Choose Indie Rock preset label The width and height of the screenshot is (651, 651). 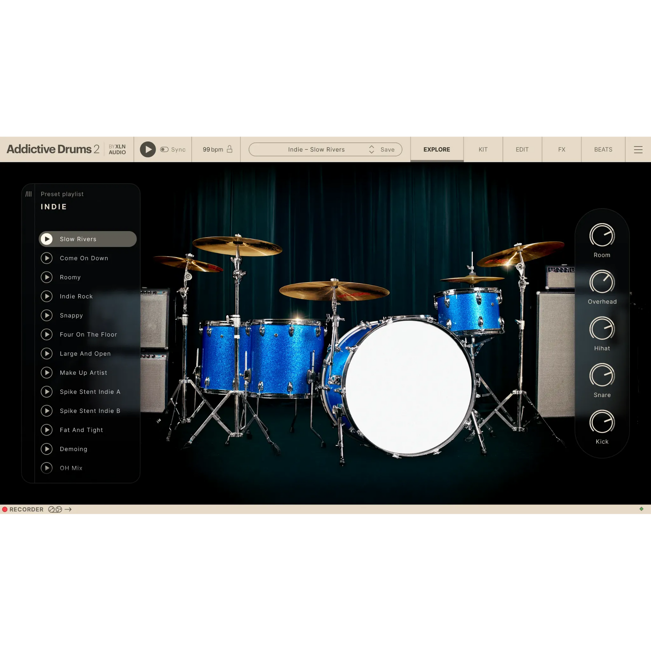[x=76, y=296]
